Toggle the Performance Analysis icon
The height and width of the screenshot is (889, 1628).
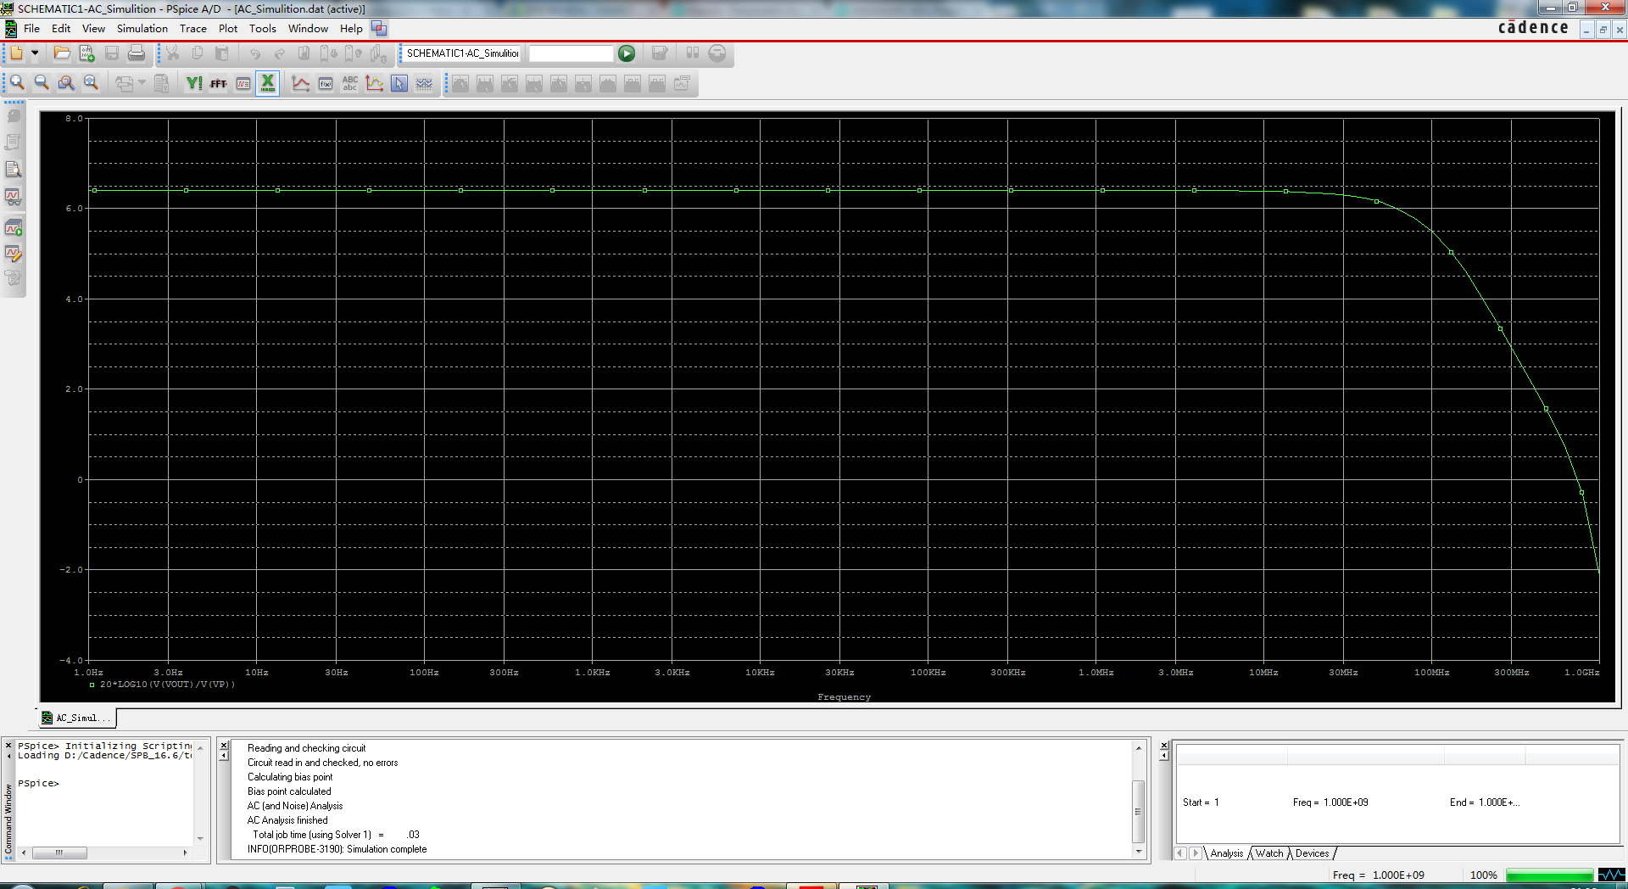pos(243,83)
